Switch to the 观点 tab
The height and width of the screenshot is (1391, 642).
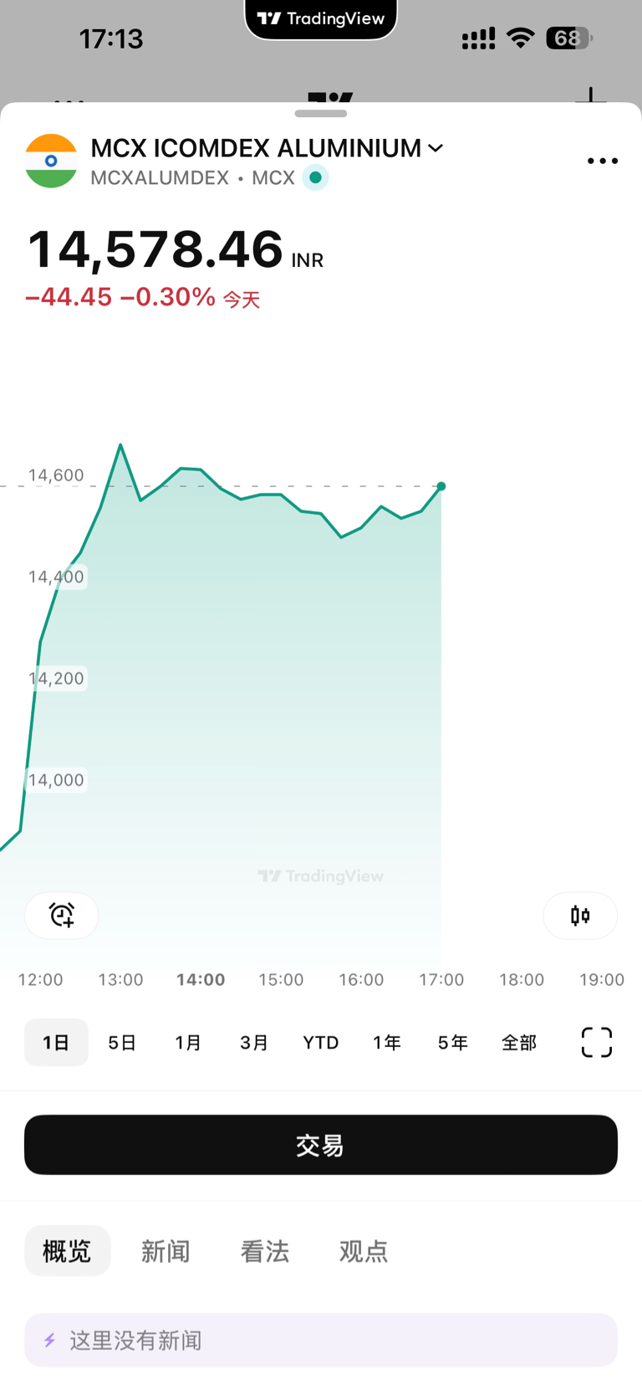[364, 1250]
